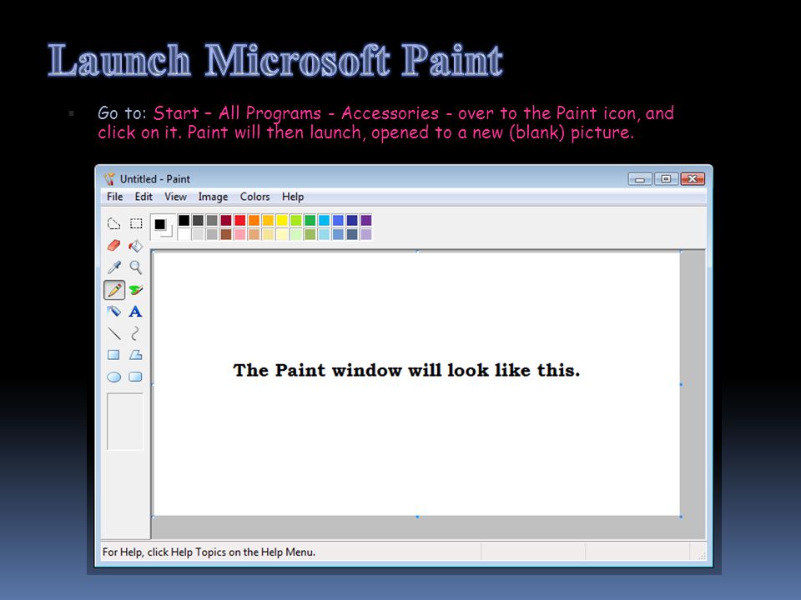
Task: Open the Image menu
Action: pyautogui.click(x=213, y=197)
